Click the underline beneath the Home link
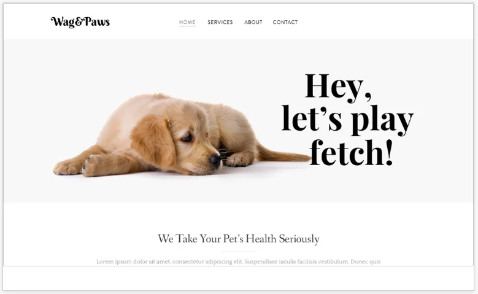Image resolution: width=478 pixels, height=294 pixels. [188, 26]
